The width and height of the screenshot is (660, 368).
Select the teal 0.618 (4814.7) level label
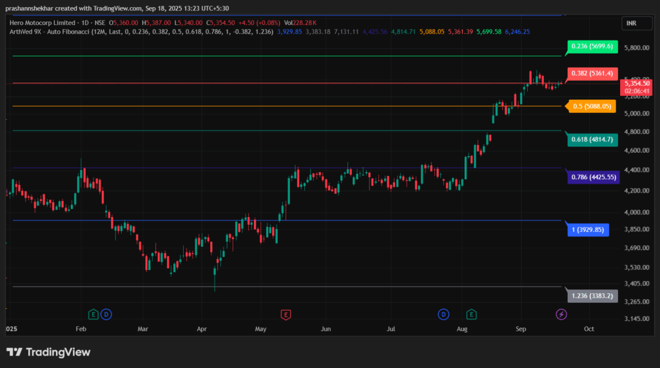pos(592,139)
